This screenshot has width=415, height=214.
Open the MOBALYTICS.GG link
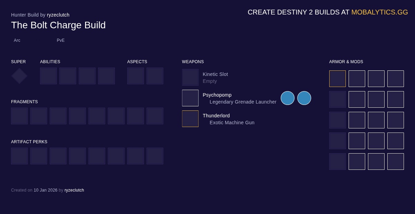[x=379, y=12]
